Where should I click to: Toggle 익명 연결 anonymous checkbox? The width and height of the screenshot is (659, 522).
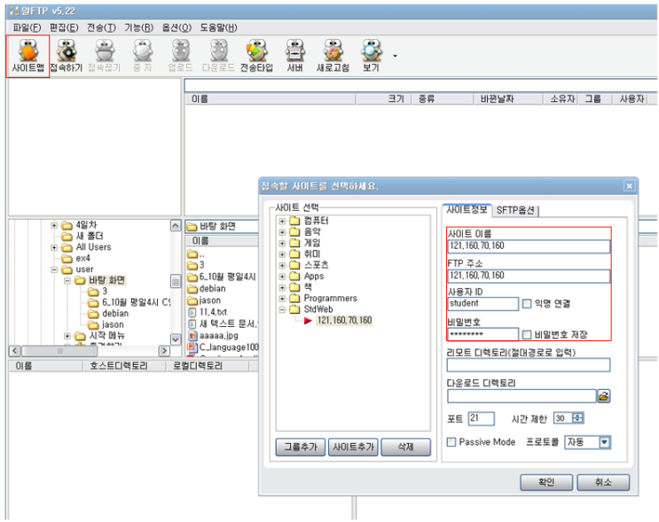tap(527, 303)
